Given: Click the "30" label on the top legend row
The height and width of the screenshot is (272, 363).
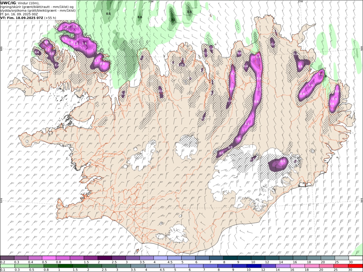Looking at the screenshot, I should pos(351,262).
